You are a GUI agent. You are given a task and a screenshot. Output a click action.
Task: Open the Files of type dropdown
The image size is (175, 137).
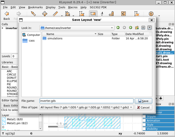click(131, 107)
